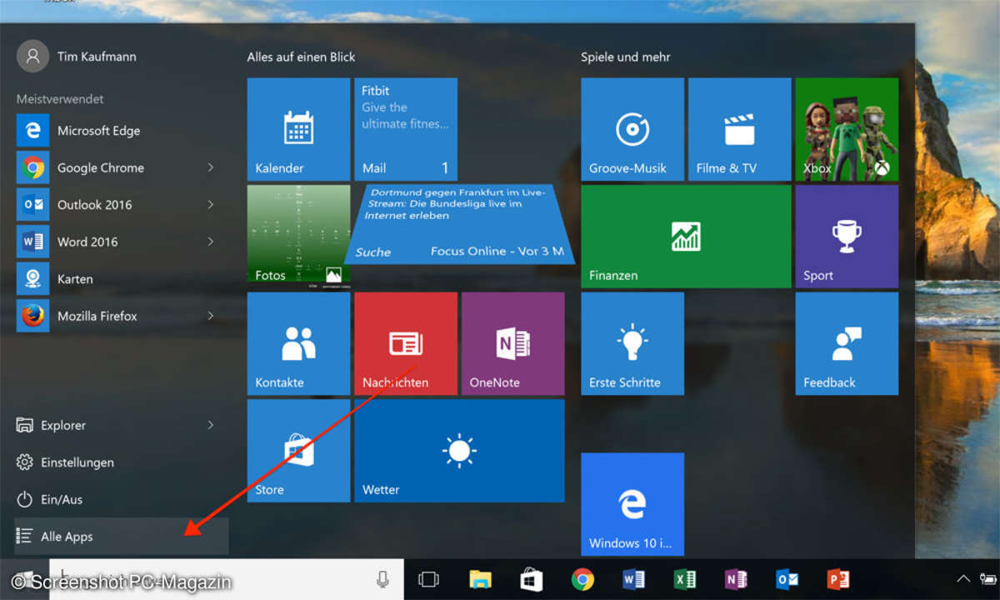Screen dimensions: 1000x600
Task: Open the Filme & TV tile
Action: (739, 129)
